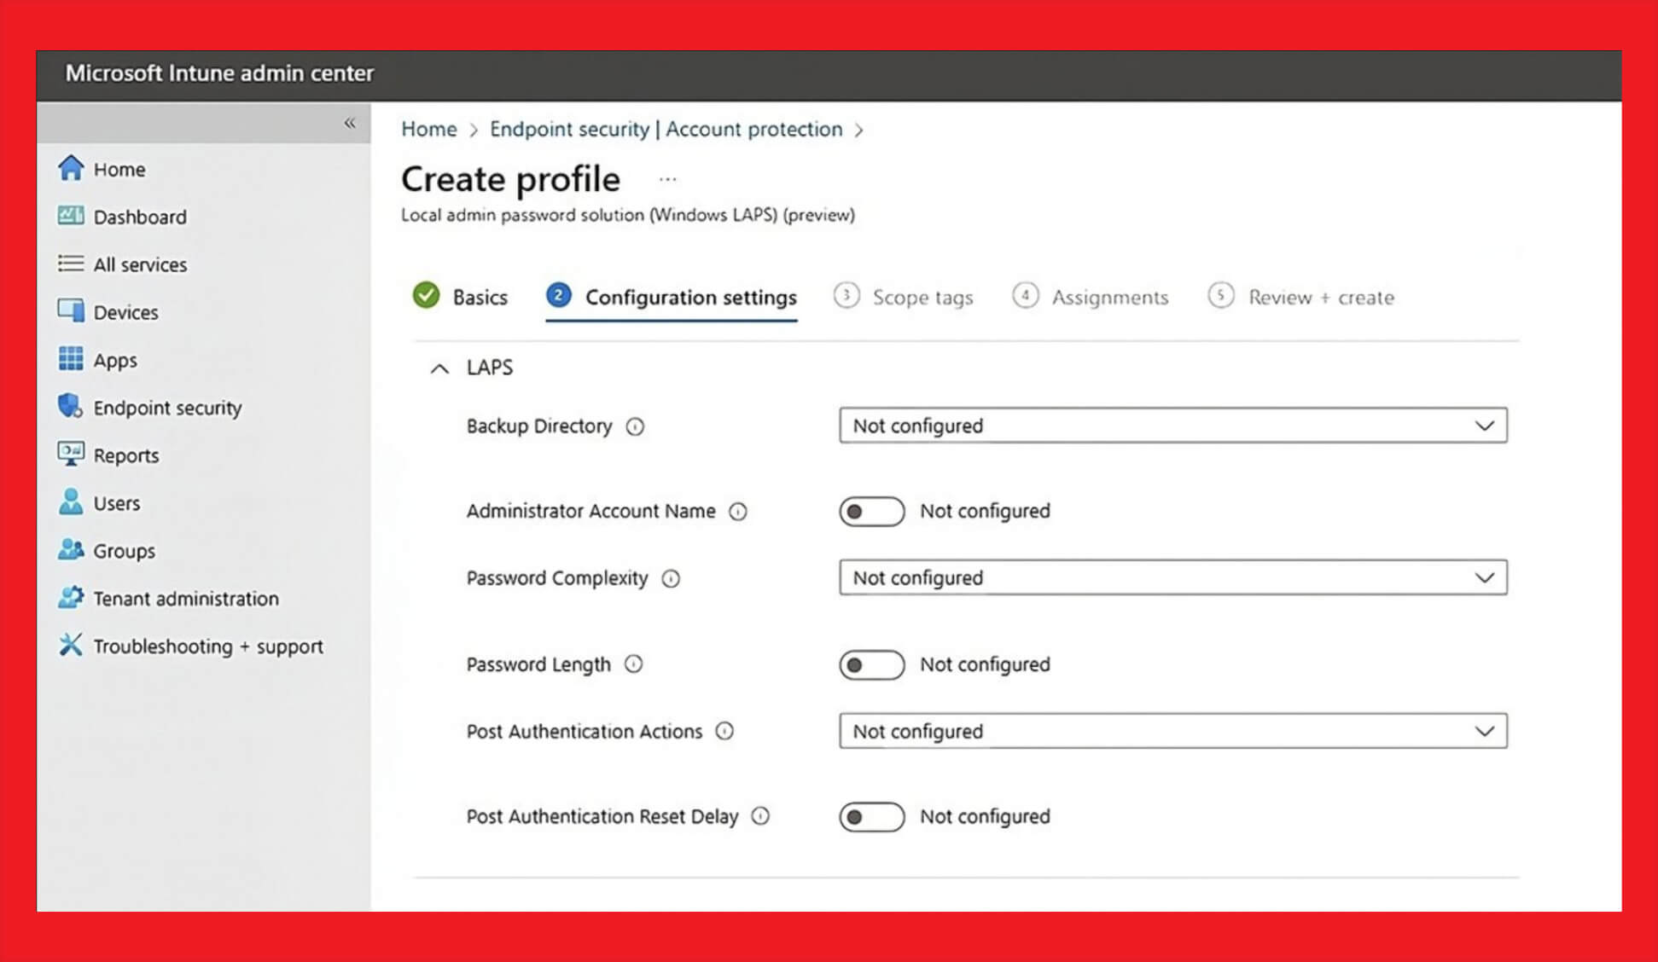The width and height of the screenshot is (1658, 962).
Task: Click the Devices monitor icon
Action: click(x=71, y=310)
